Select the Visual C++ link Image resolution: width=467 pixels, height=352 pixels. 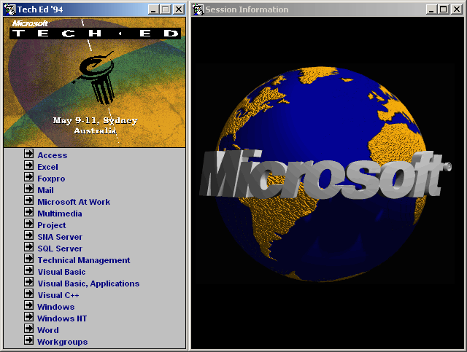pos(58,295)
